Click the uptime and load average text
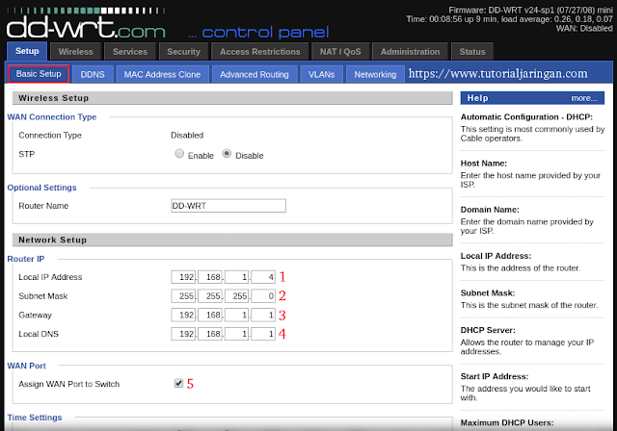This screenshot has height=431, width=617. point(509,19)
